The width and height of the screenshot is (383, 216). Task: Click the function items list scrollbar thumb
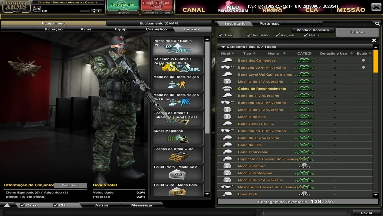[207, 87]
